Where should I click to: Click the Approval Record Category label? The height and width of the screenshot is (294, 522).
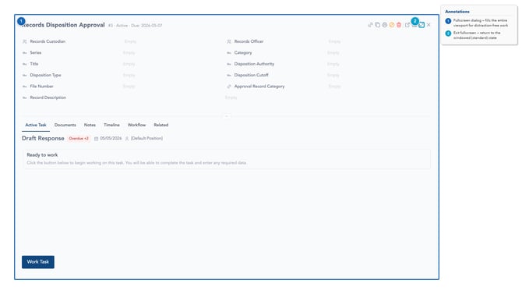click(259, 87)
